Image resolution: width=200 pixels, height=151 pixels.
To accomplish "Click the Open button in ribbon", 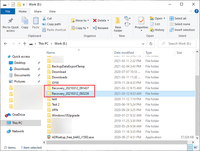I will click(x=156, y=18).
